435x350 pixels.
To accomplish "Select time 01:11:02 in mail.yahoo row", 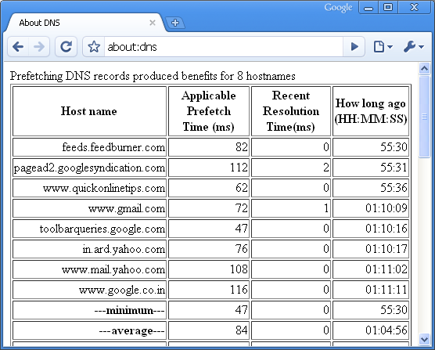I will tap(371, 269).
